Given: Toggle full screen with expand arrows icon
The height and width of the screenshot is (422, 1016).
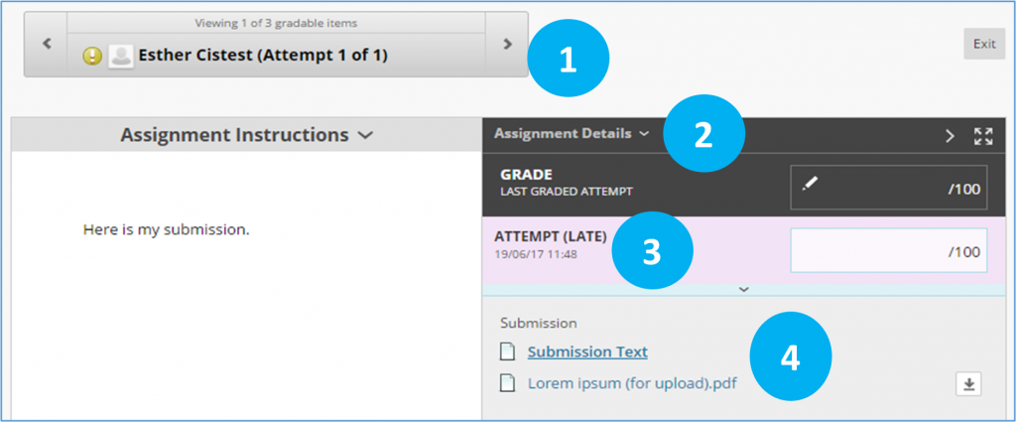Looking at the screenshot, I should pyautogui.click(x=983, y=136).
